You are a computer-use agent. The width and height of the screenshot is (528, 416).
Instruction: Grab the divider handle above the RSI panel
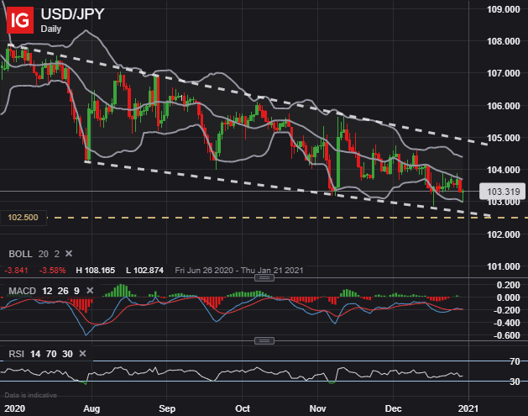[264, 341]
